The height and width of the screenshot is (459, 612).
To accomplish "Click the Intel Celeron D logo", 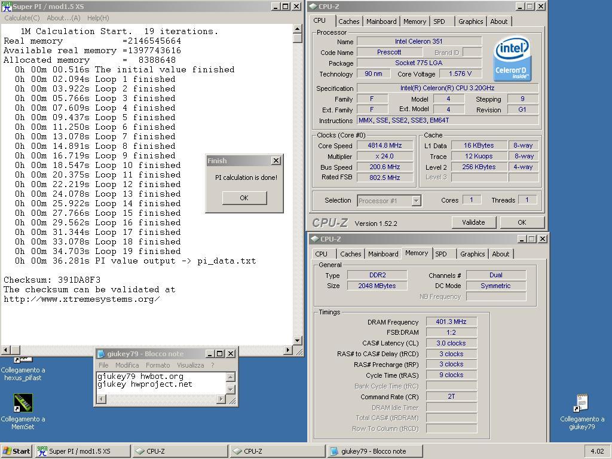I will (512, 59).
